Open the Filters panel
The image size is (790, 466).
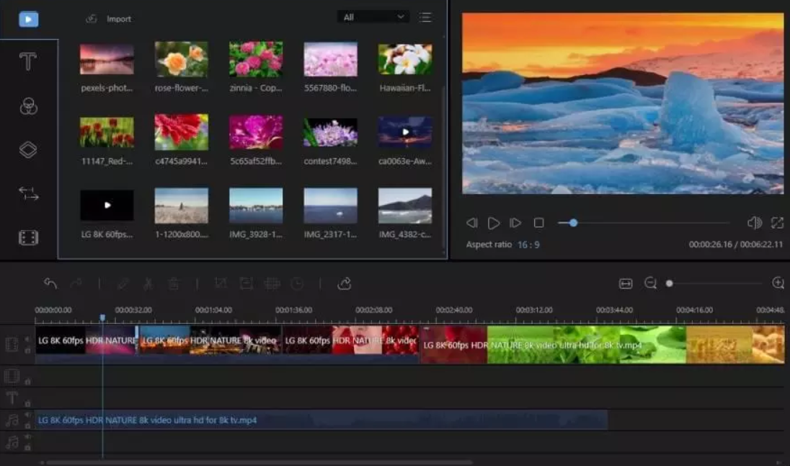28,106
